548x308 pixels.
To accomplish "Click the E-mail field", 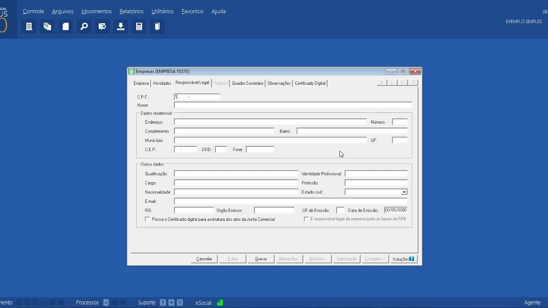I will 290,201.
